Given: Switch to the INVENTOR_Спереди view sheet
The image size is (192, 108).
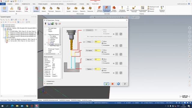Looking at the screenshot, I should 64,100.
